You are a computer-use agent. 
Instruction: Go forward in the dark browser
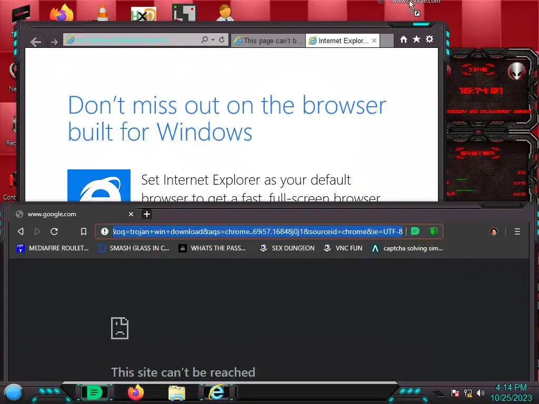(x=37, y=231)
